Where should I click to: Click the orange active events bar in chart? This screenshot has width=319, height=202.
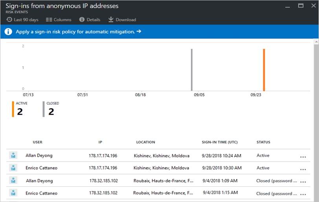[264, 70]
